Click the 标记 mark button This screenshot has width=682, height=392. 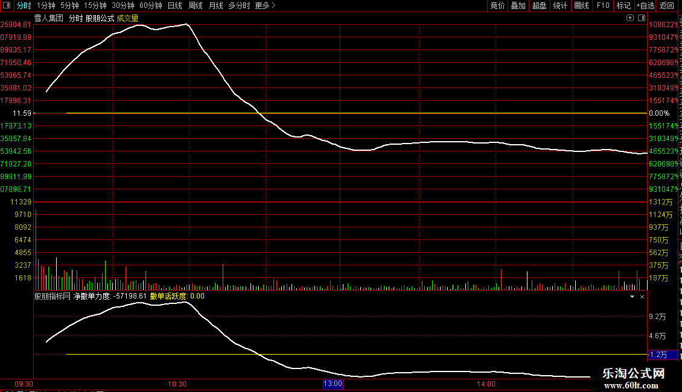tap(623, 5)
